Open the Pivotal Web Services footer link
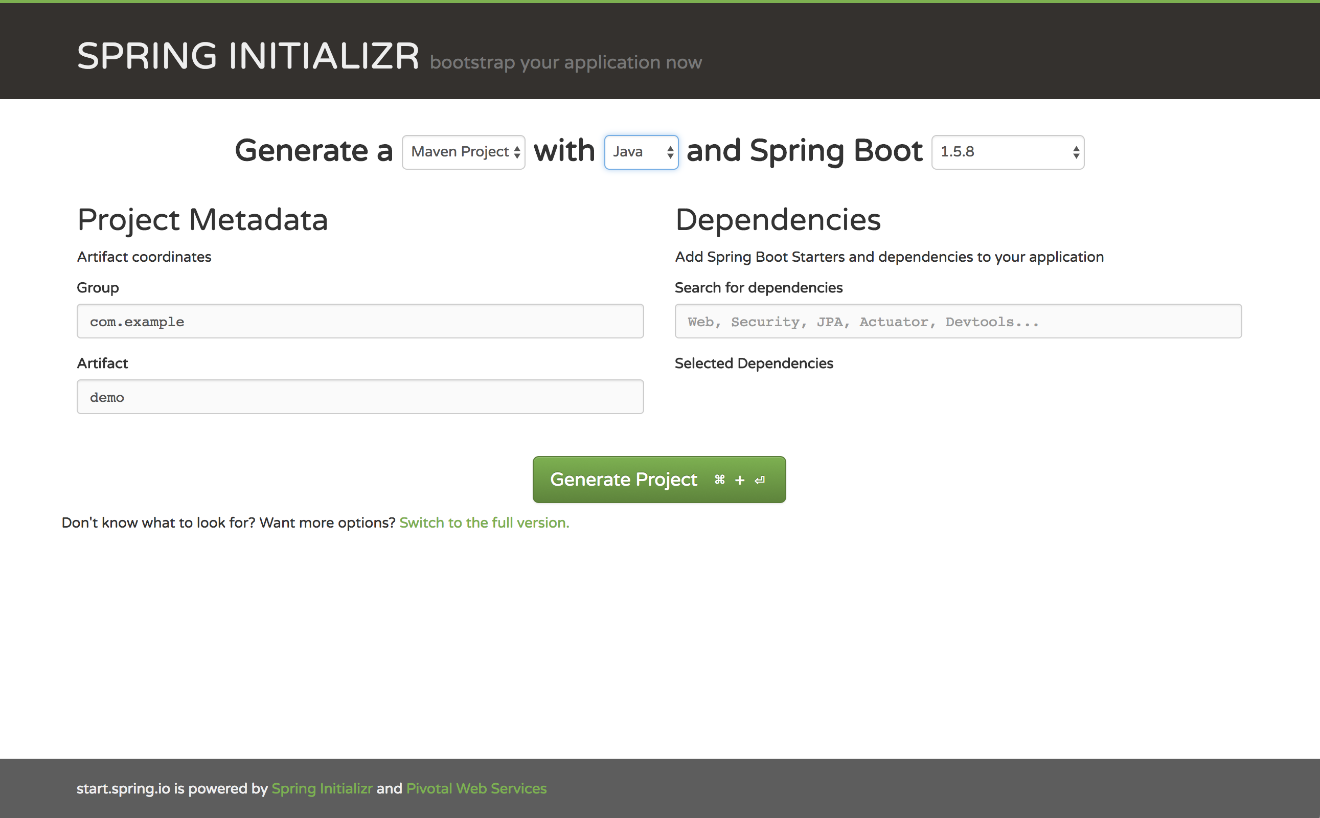Screen dimensions: 1320x818 [x=476, y=788]
